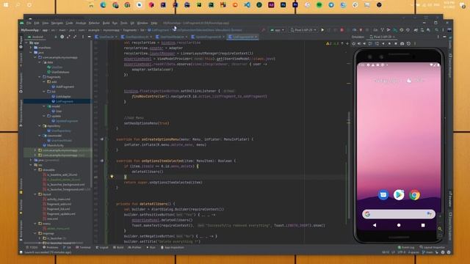Click emulator toolbar overview square icon
470x264 pixels.
[396, 43]
